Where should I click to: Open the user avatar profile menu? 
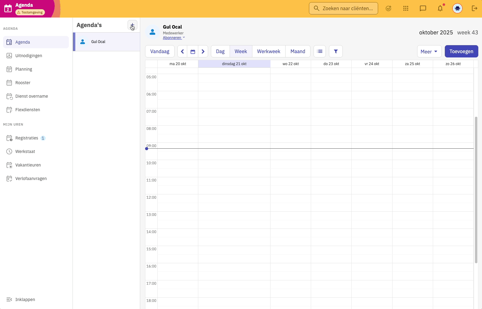pyautogui.click(x=457, y=8)
